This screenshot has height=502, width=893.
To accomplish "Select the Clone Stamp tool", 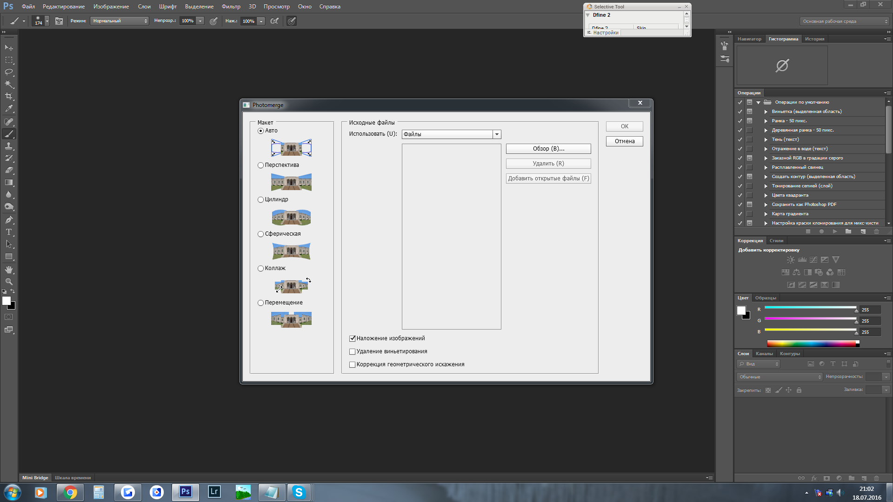I will 9,146.
